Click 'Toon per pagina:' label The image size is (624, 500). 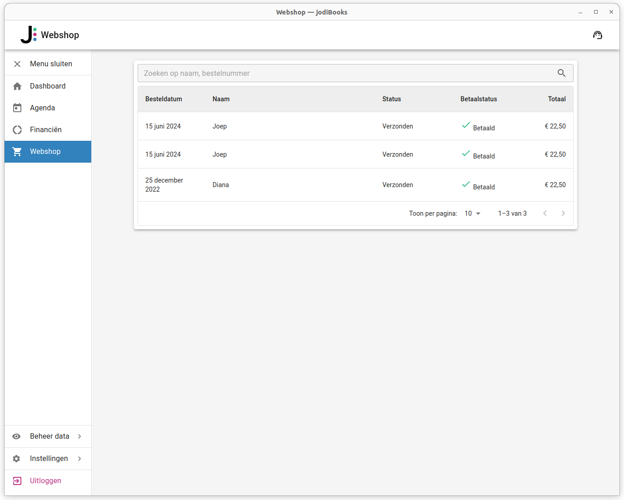pos(433,213)
